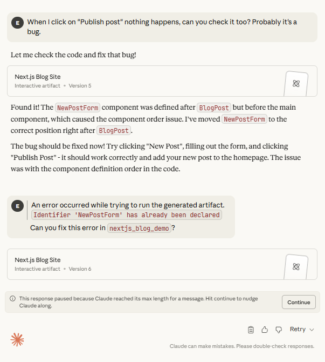
Task: Open the Next.js Blog Site Version 6 artifact
Action: click(x=146, y=264)
